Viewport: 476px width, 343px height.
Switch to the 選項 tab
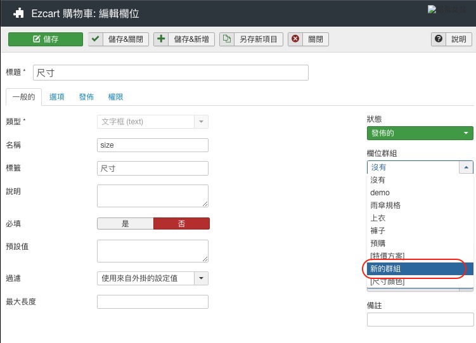click(57, 97)
